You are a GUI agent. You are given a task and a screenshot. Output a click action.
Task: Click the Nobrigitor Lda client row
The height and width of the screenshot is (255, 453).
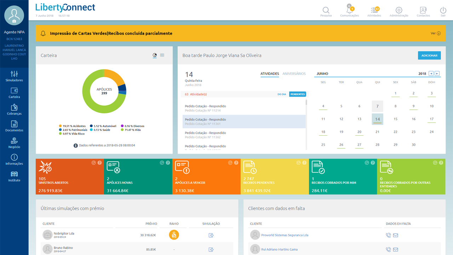point(137,235)
